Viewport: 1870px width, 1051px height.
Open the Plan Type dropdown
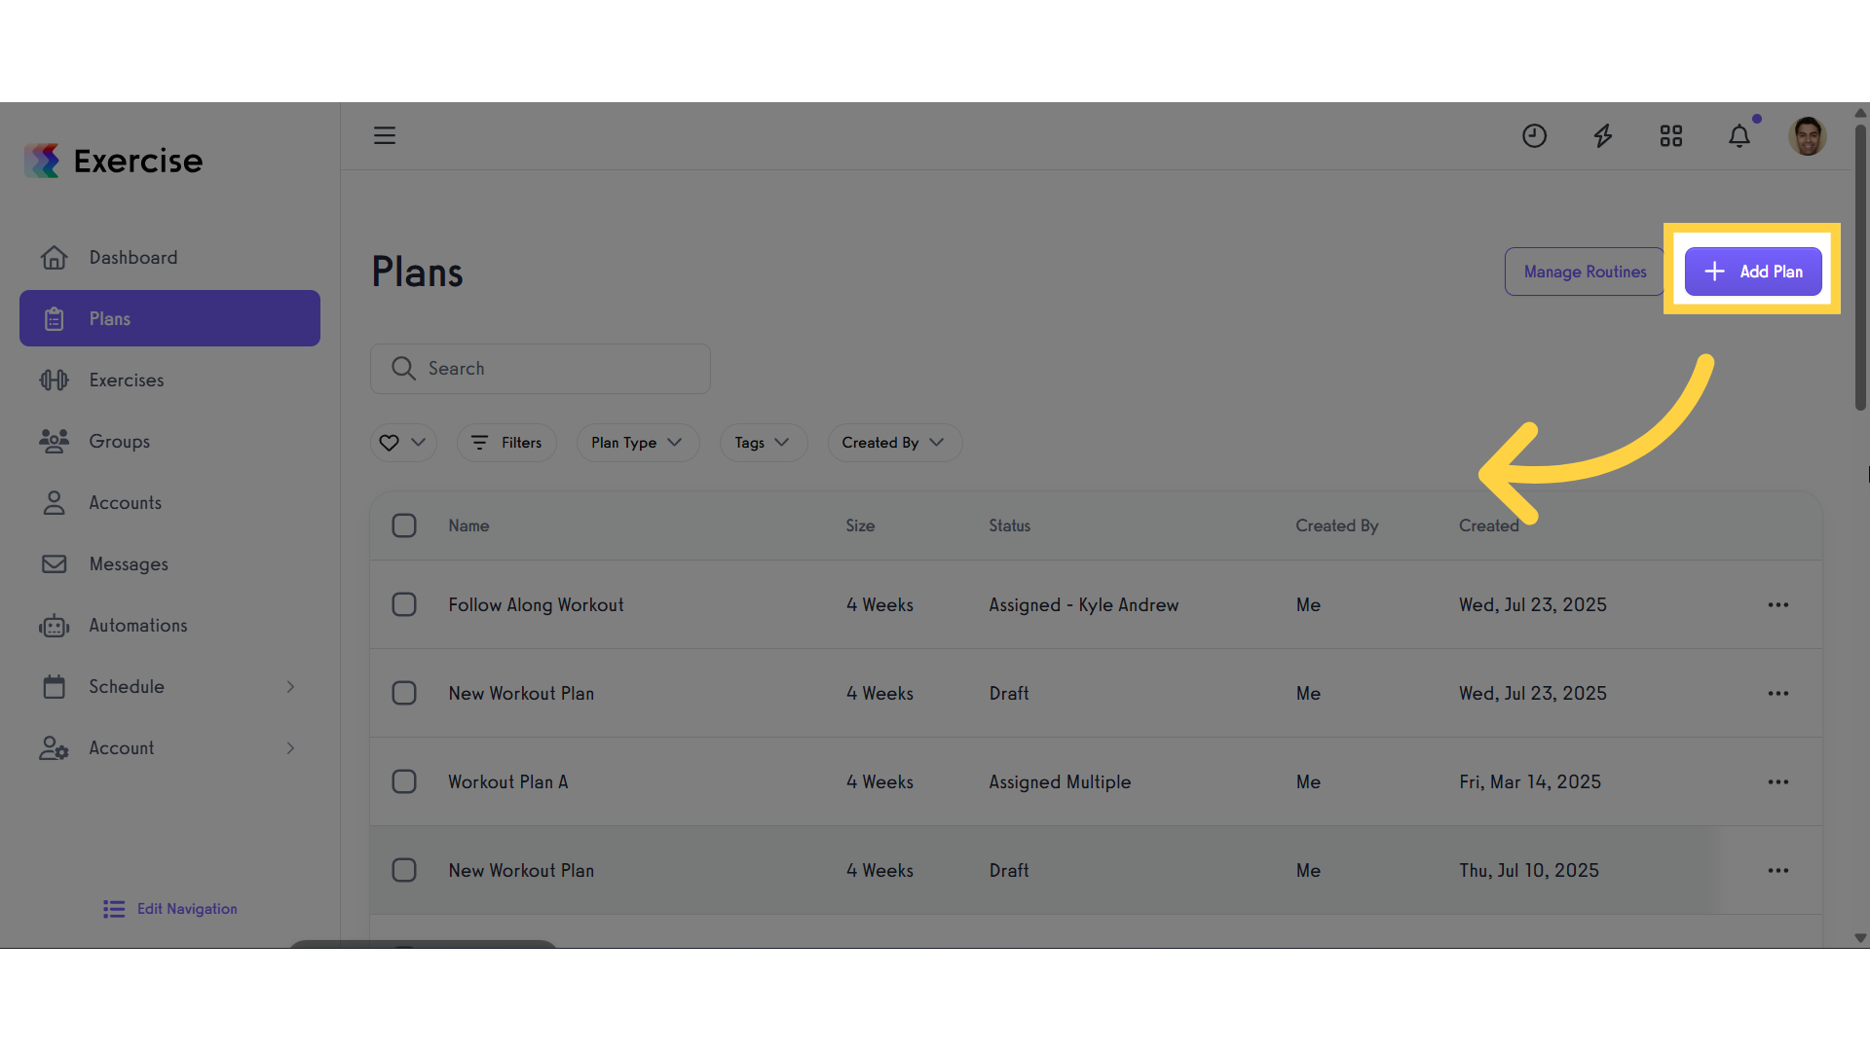(x=638, y=443)
